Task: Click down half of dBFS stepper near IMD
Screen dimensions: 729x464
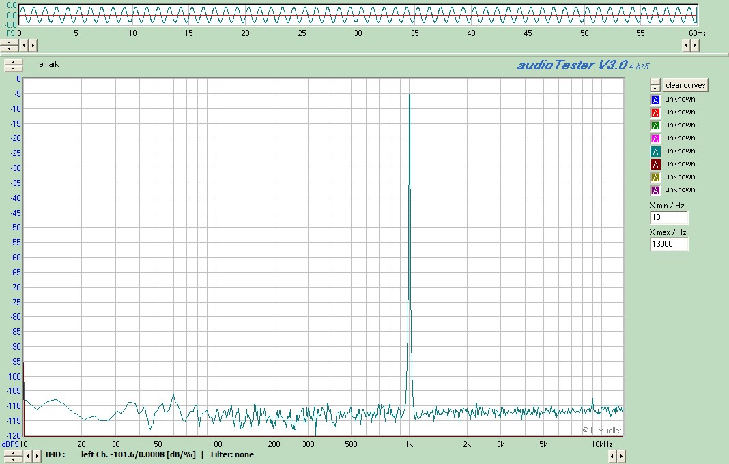Action: click(12, 459)
